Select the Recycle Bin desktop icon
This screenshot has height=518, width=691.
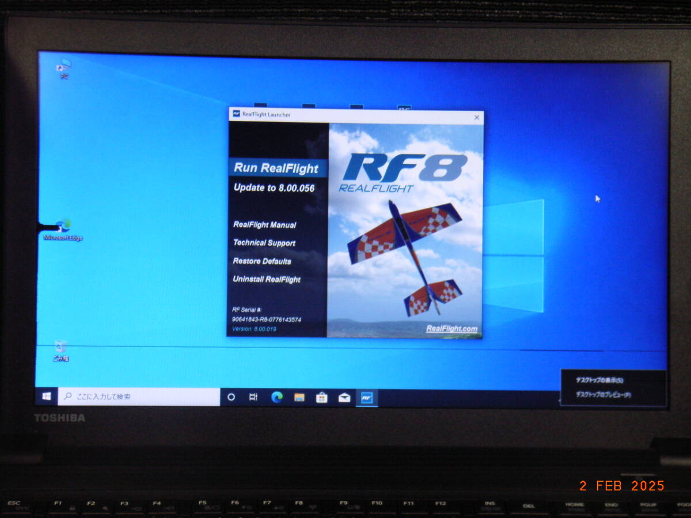click(x=60, y=351)
